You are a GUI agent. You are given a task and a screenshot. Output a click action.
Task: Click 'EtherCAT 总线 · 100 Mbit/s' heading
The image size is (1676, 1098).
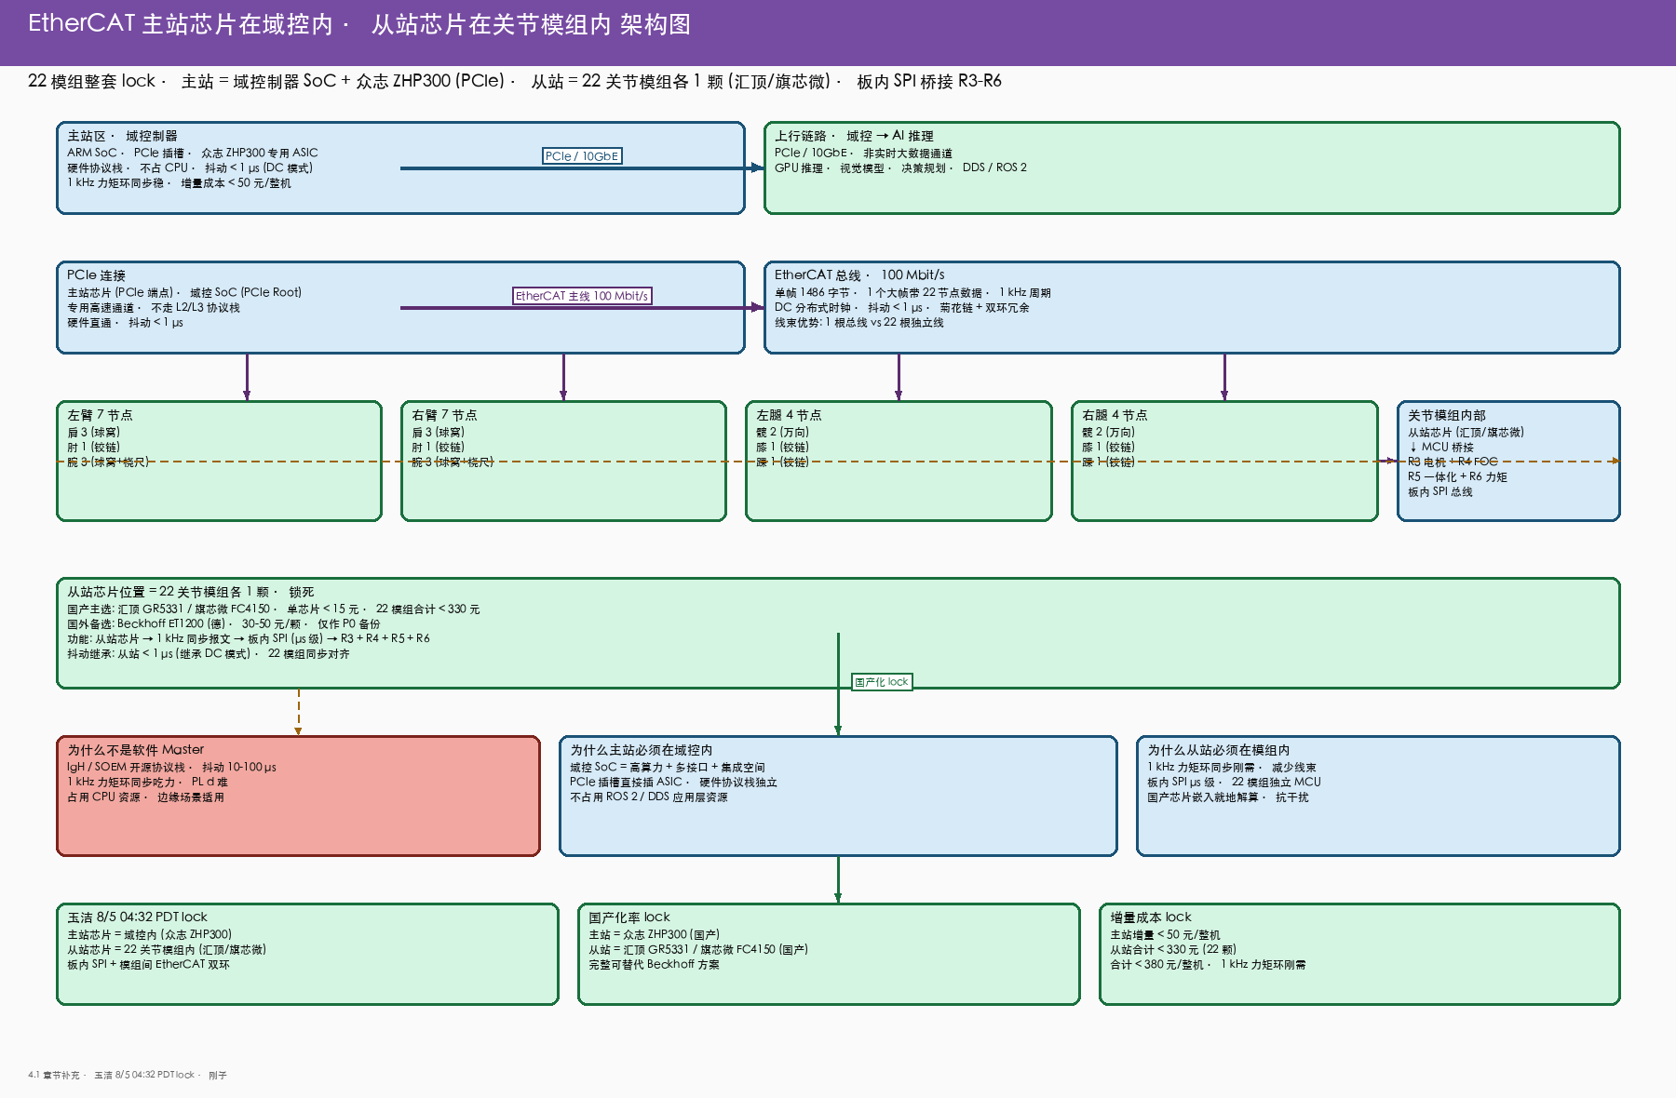(859, 275)
